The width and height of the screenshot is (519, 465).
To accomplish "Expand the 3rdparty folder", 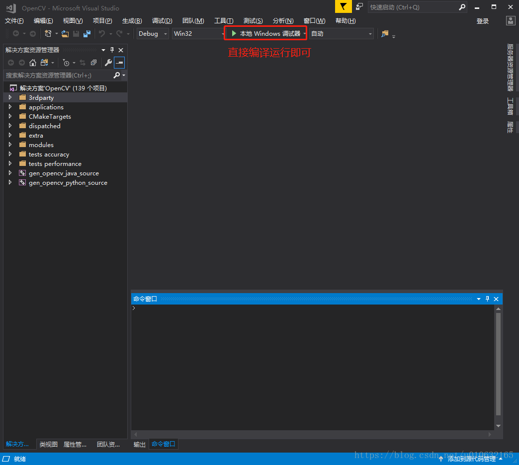I will pos(10,97).
